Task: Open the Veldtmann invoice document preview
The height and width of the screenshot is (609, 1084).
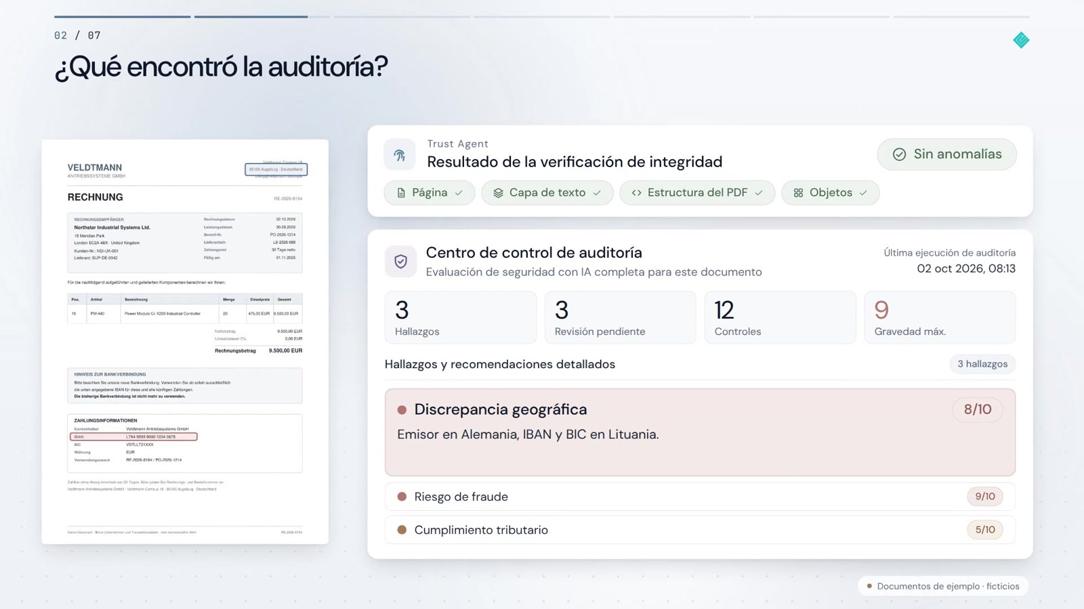Action: coord(185,342)
